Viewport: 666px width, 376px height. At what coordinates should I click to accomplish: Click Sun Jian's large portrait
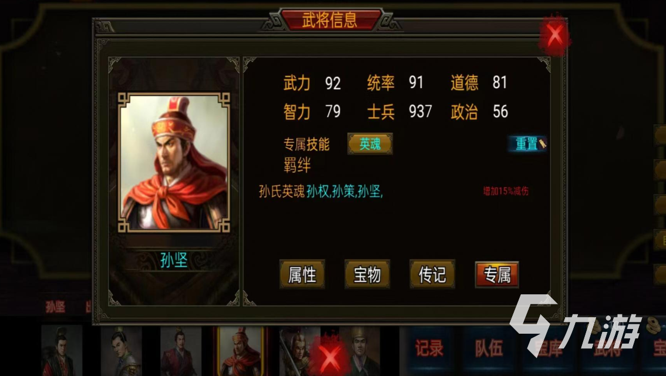click(x=174, y=162)
